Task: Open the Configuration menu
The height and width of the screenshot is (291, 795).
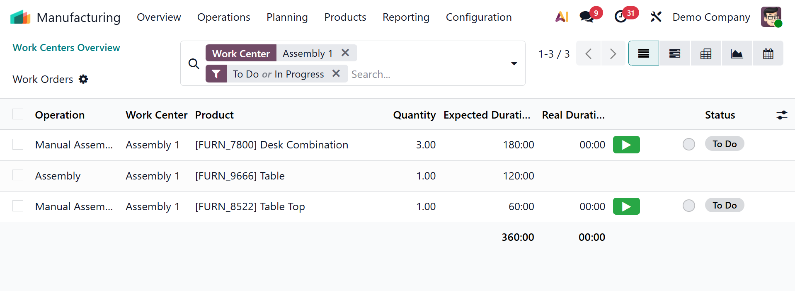Action: (x=478, y=17)
